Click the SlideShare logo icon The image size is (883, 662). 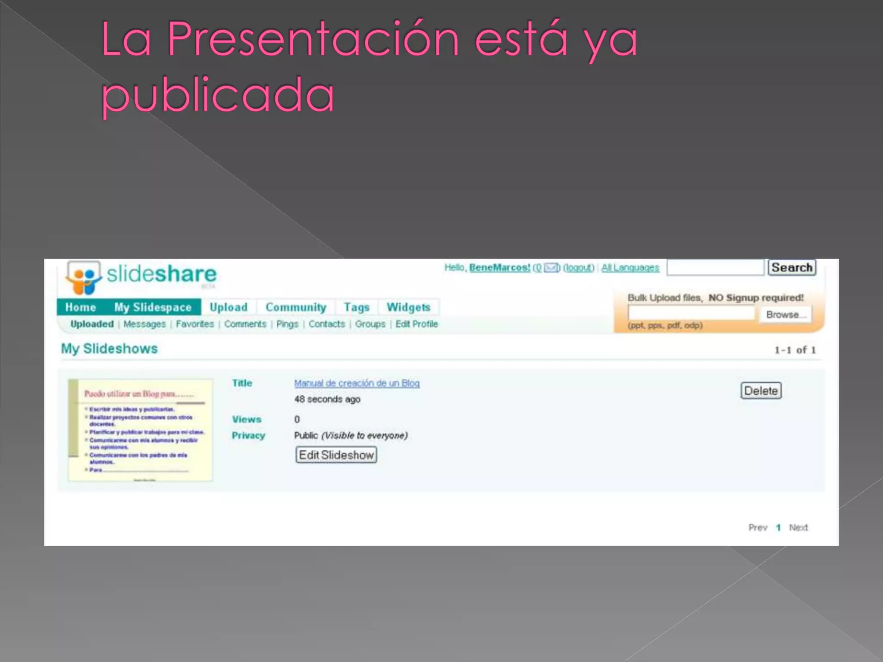[84, 277]
